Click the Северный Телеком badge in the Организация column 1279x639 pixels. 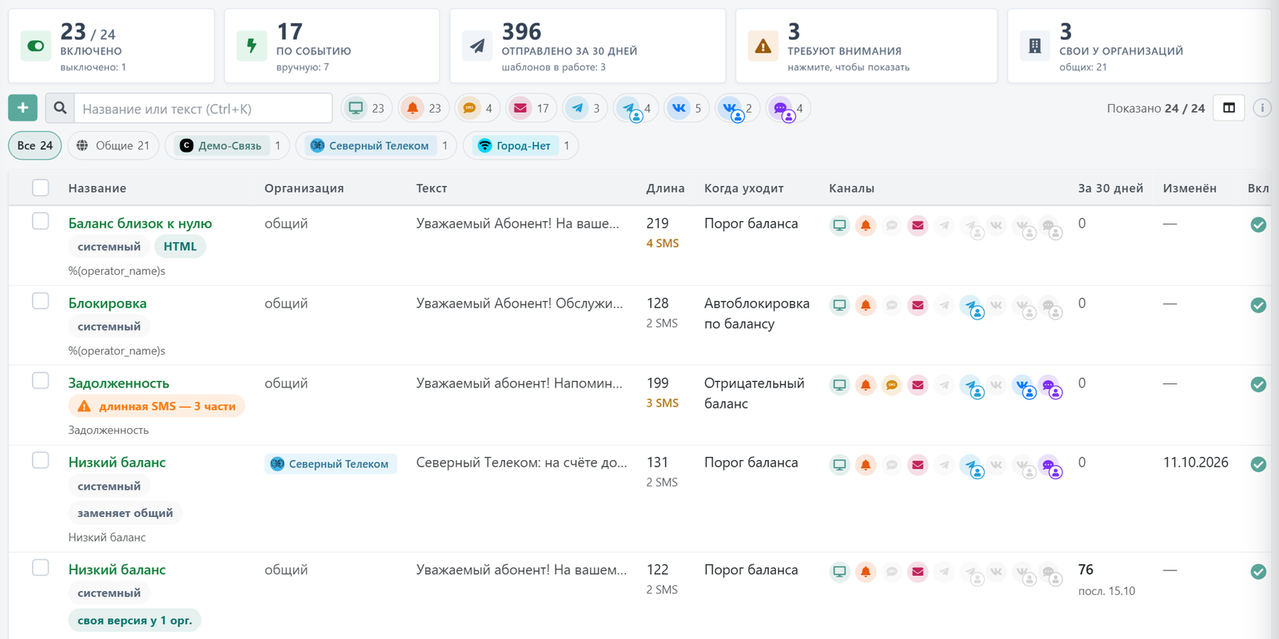click(x=330, y=464)
